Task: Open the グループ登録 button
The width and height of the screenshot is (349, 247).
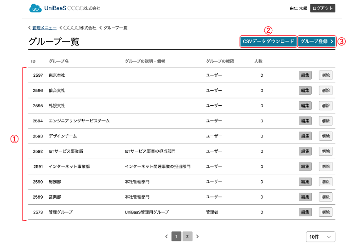Action: 316,41
